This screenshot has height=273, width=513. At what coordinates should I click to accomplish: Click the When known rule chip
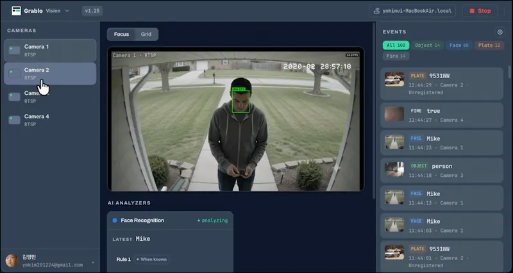pyautogui.click(x=152, y=260)
